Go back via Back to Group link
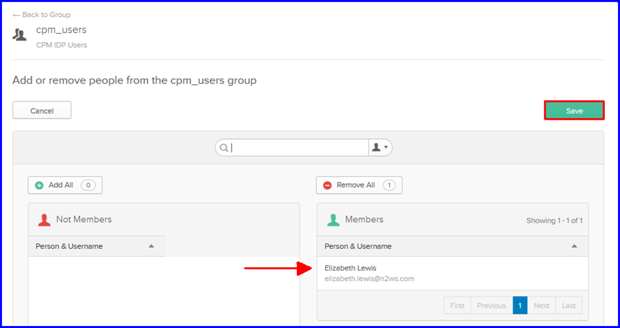 pyautogui.click(x=42, y=14)
